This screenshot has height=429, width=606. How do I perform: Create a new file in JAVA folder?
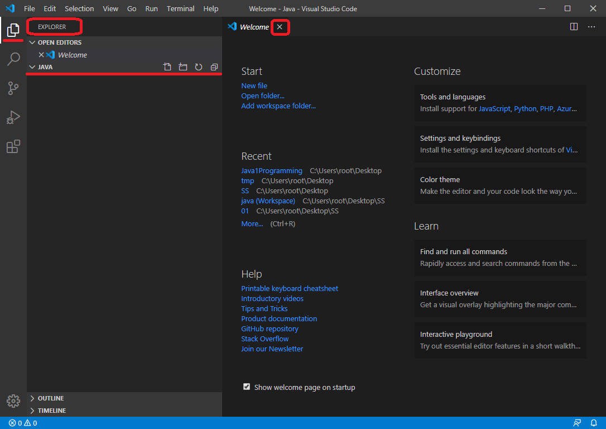tap(167, 67)
